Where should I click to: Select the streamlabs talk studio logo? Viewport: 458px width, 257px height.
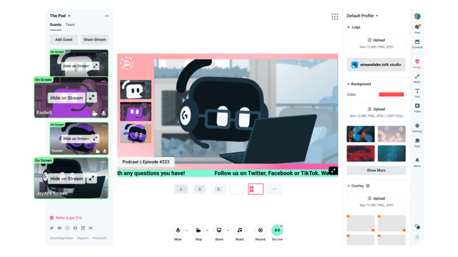(x=376, y=65)
